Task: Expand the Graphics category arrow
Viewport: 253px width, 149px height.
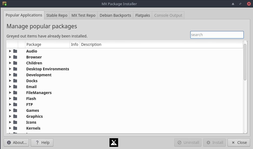Action: (x=10, y=116)
